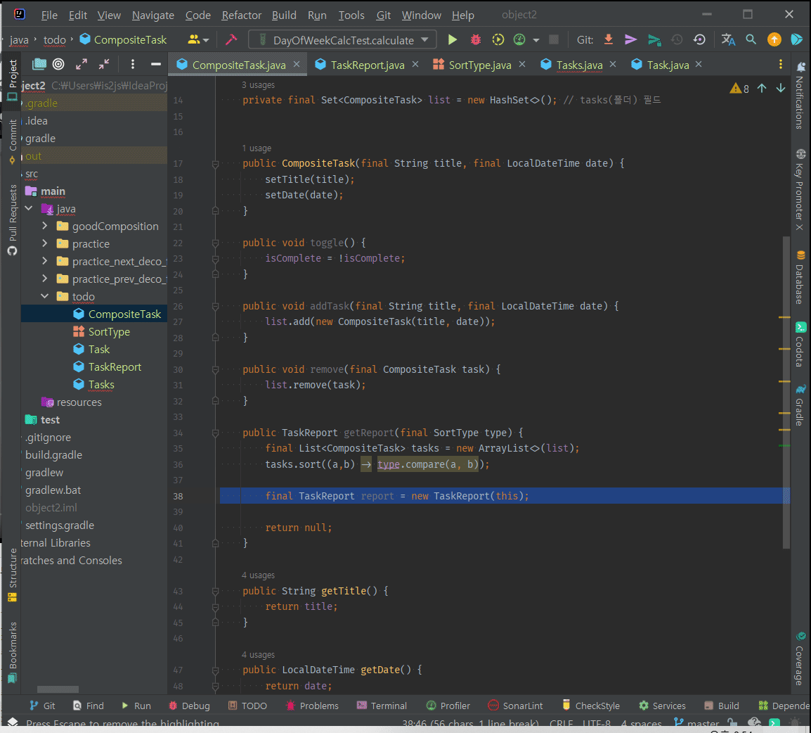Click the Git update project arrow
This screenshot has width=811, height=733.
[x=609, y=40]
